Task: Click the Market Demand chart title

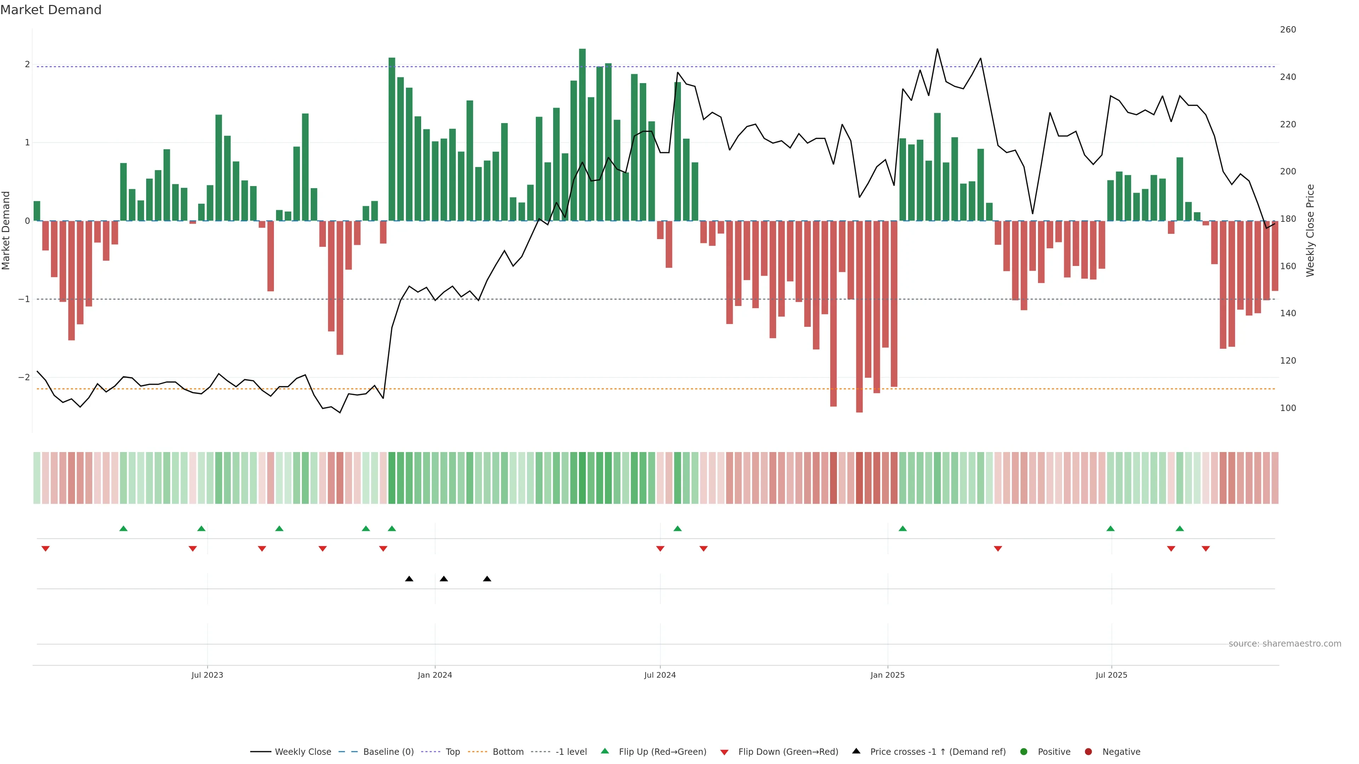Action: point(51,10)
